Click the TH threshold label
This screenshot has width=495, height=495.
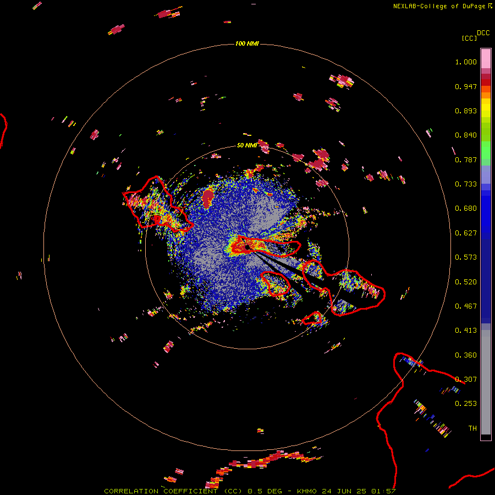click(472, 428)
